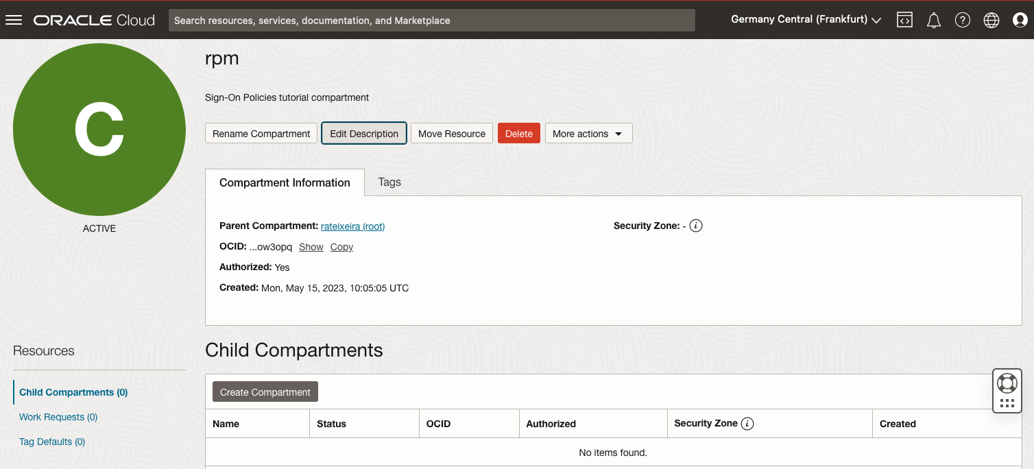
Task: Open the navigation hamburger menu
Action: (x=14, y=19)
